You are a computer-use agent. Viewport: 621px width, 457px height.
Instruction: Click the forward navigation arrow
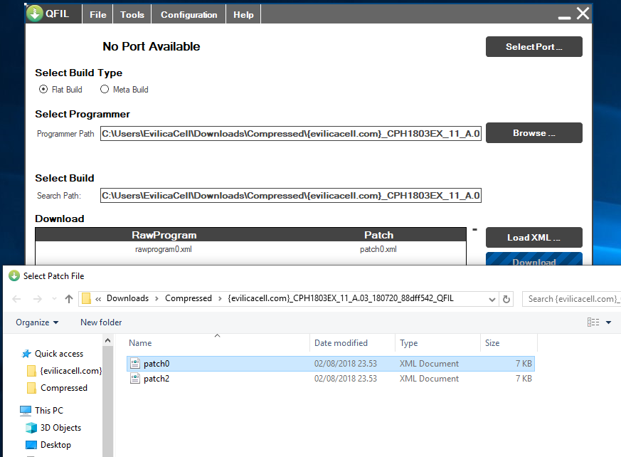click(x=38, y=299)
